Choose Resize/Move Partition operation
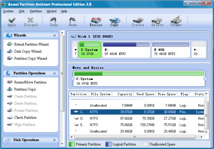The width and height of the screenshot is (214, 149). click(x=30, y=82)
